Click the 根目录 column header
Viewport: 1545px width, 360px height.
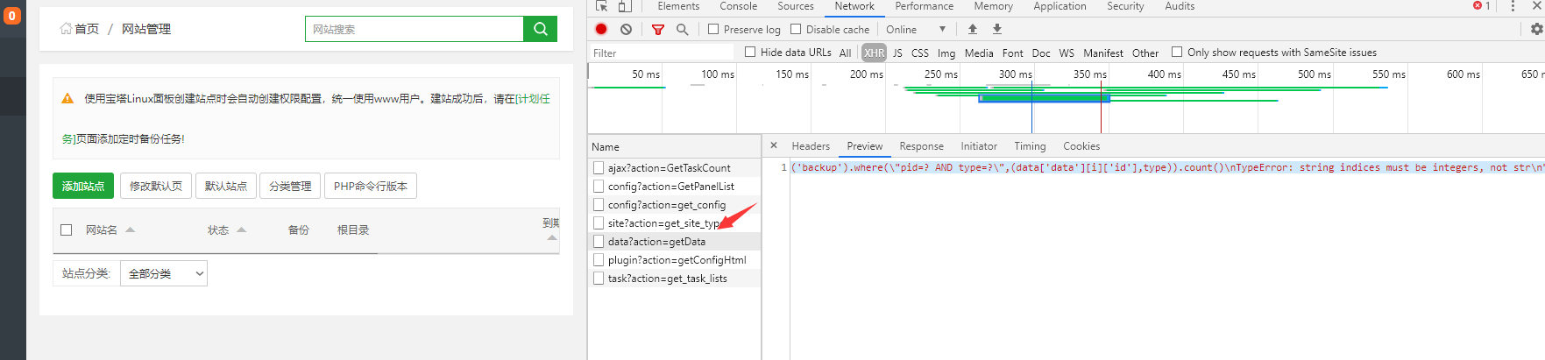(x=353, y=229)
